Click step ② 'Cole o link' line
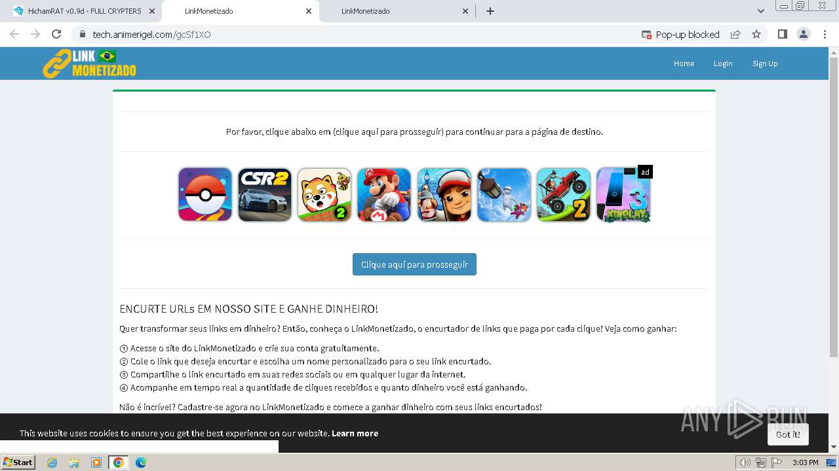839x471 pixels. pos(305,361)
